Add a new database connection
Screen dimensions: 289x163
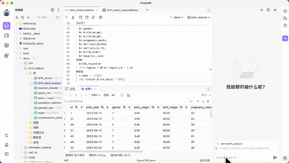click(17, 17)
